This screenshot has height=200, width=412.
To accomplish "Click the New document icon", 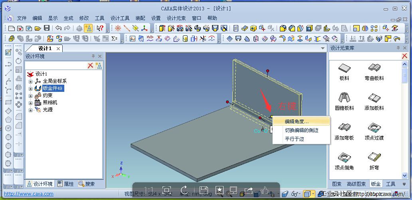I will coord(11,28).
